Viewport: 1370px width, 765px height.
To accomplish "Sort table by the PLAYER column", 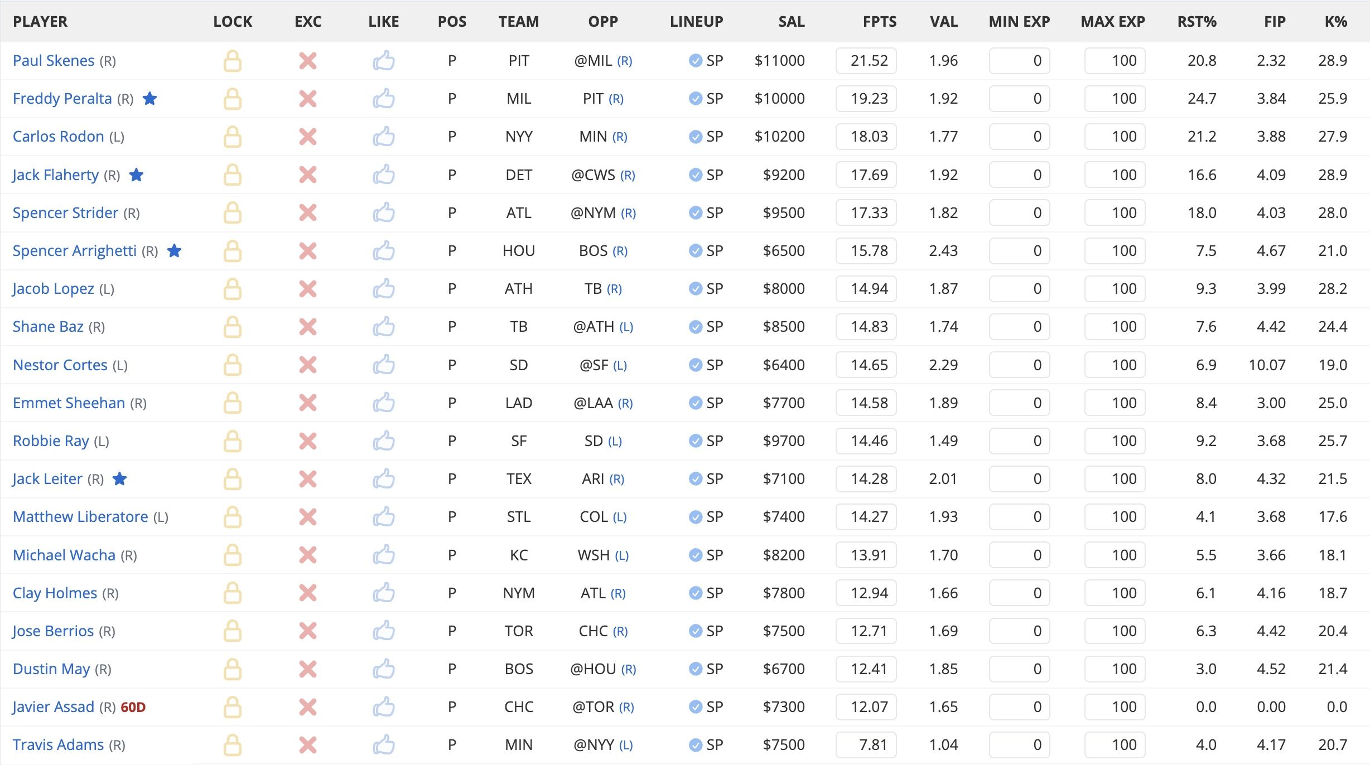I will pos(40,22).
